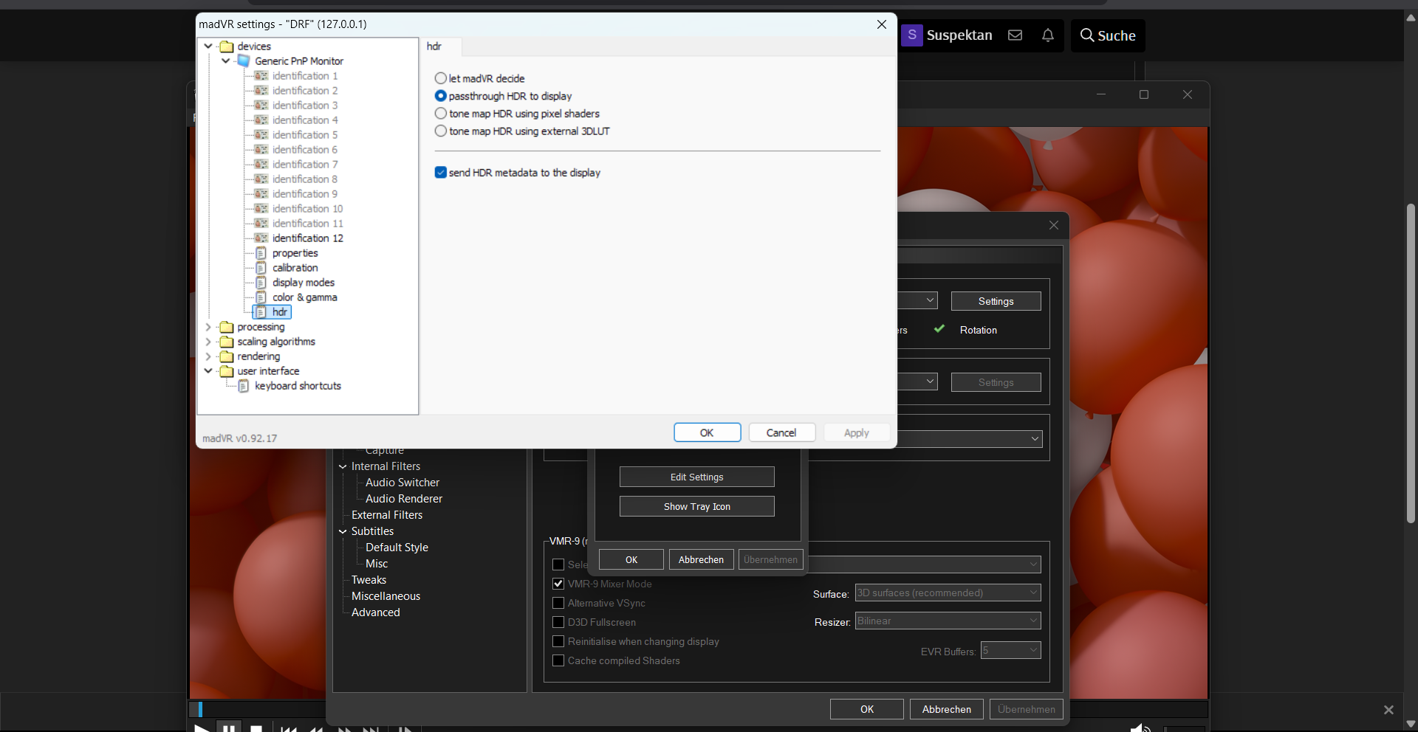Select 'tone map HDR using external 3DLUT'
1418x732 pixels.
tap(441, 131)
